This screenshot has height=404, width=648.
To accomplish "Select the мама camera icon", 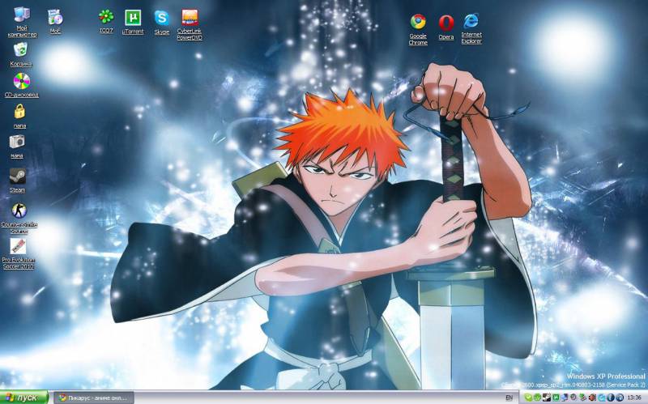I will coord(17,147).
